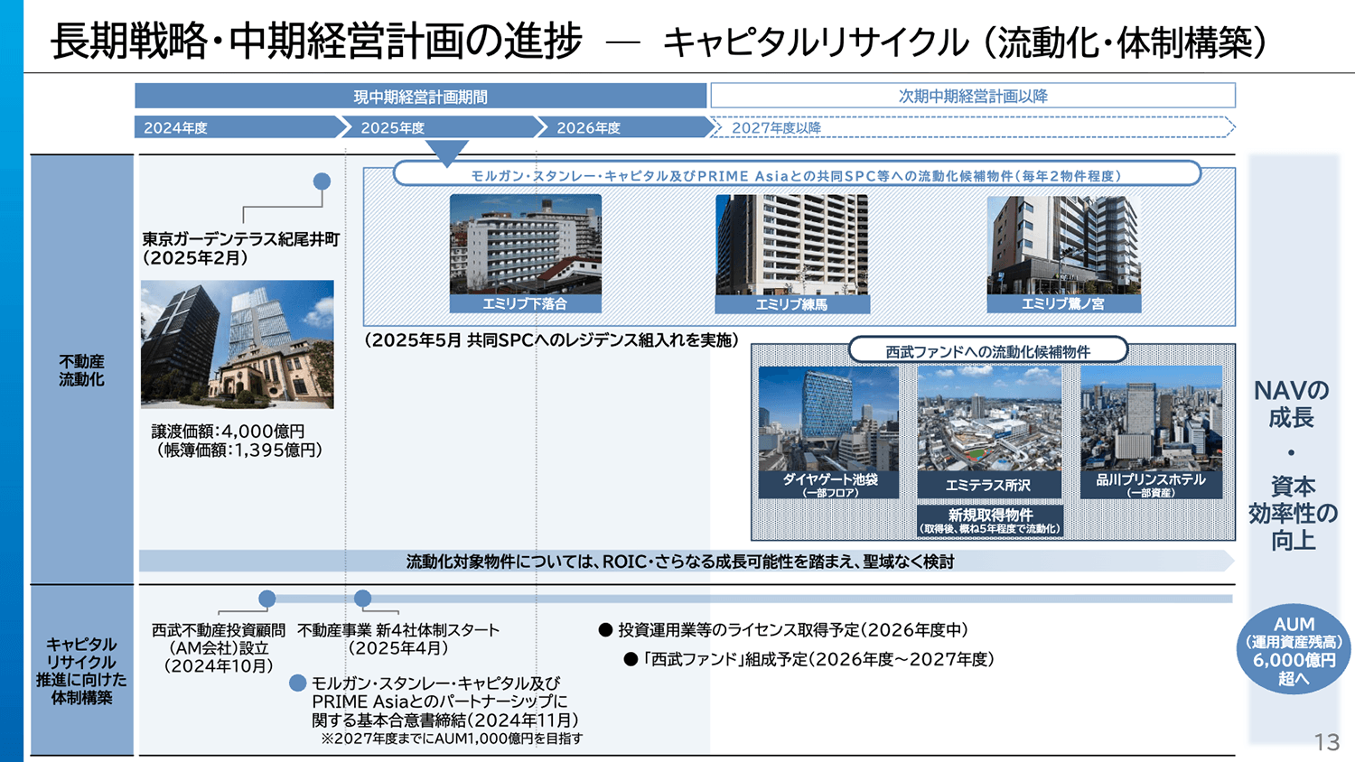Image resolution: width=1355 pixels, height=762 pixels.
Task: Click the 現中期経営計画期間 header bar
Action: [x=421, y=96]
